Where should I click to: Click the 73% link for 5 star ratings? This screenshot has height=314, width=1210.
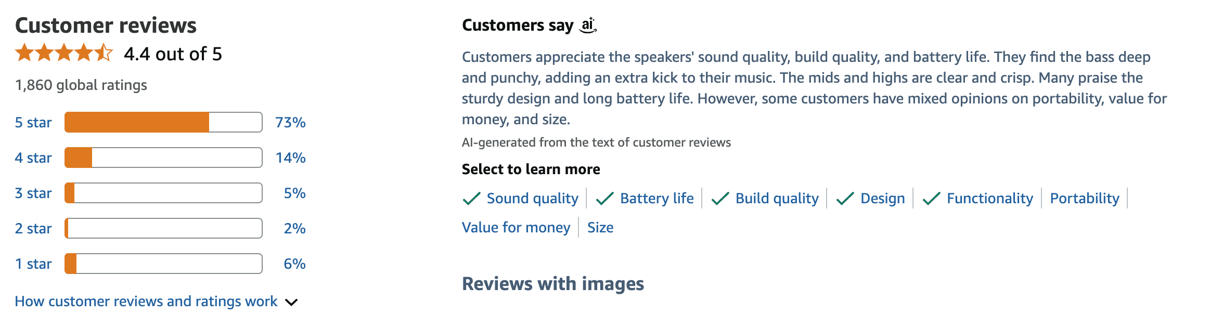pos(290,122)
